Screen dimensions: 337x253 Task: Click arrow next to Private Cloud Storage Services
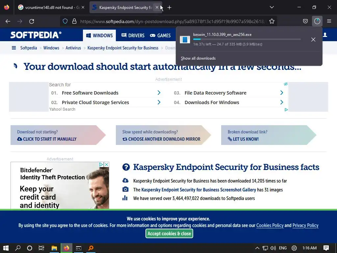tap(159, 102)
